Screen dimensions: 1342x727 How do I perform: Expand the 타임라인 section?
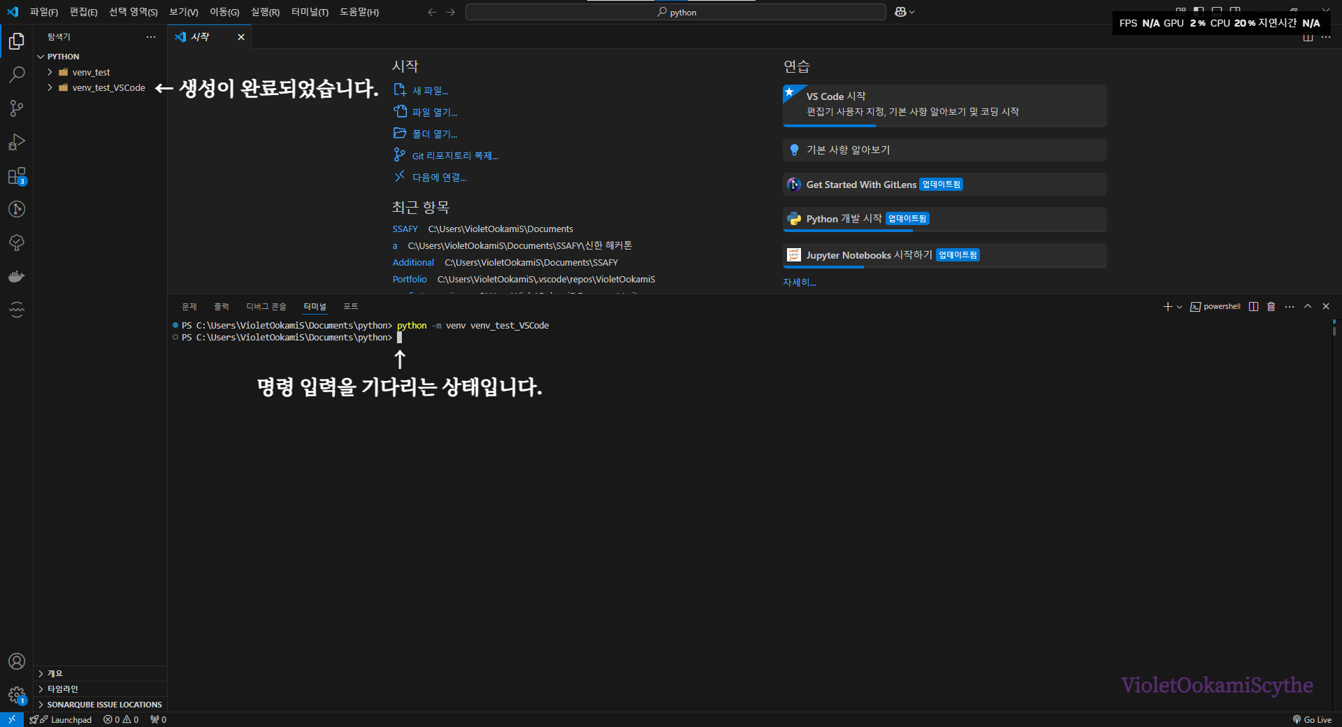pos(100,689)
